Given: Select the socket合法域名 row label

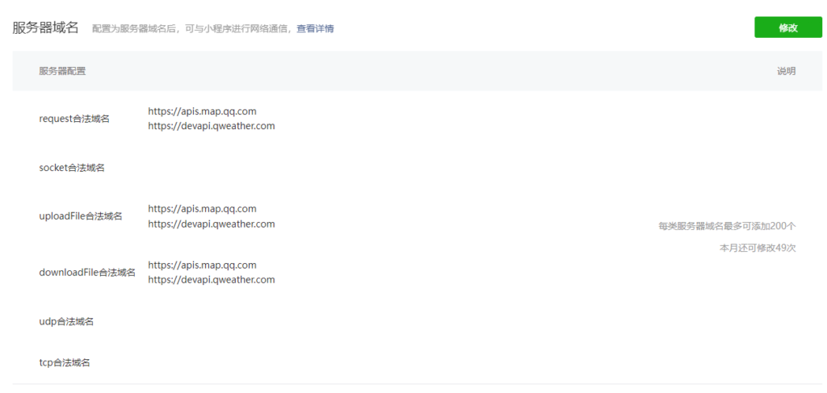Looking at the screenshot, I should [72, 168].
